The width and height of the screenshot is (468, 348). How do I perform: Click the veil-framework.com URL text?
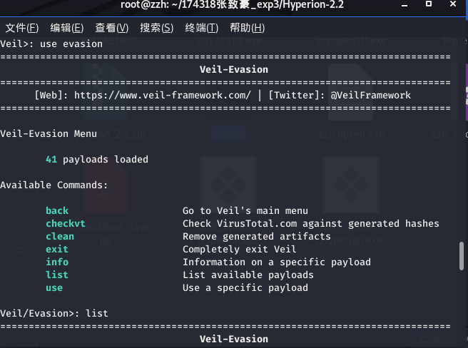(x=163, y=96)
